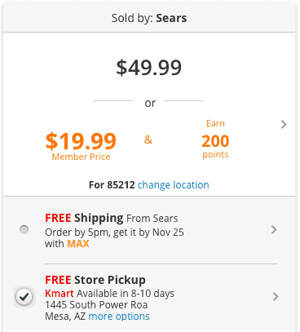Click the orange MAX shipping label
This screenshot has width=300, height=332.
click(78, 243)
